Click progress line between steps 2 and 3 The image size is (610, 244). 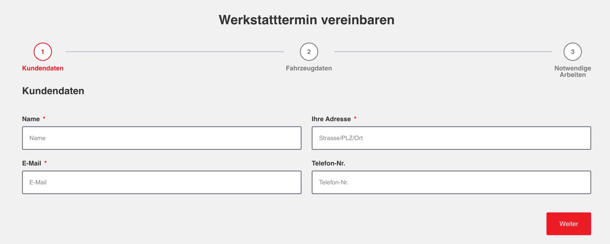point(443,52)
